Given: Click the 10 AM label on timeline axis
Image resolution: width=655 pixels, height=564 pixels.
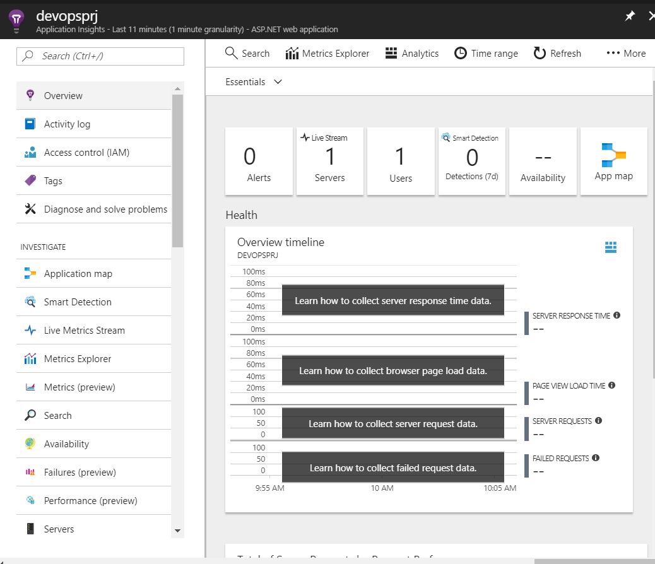Looking at the screenshot, I should (382, 488).
